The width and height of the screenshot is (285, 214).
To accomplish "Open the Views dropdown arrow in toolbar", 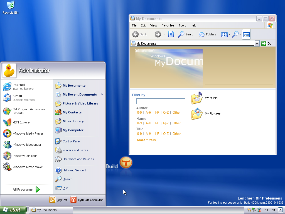I will (x=229, y=35).
